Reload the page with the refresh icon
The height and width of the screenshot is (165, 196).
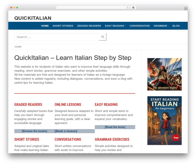[127, 7]
